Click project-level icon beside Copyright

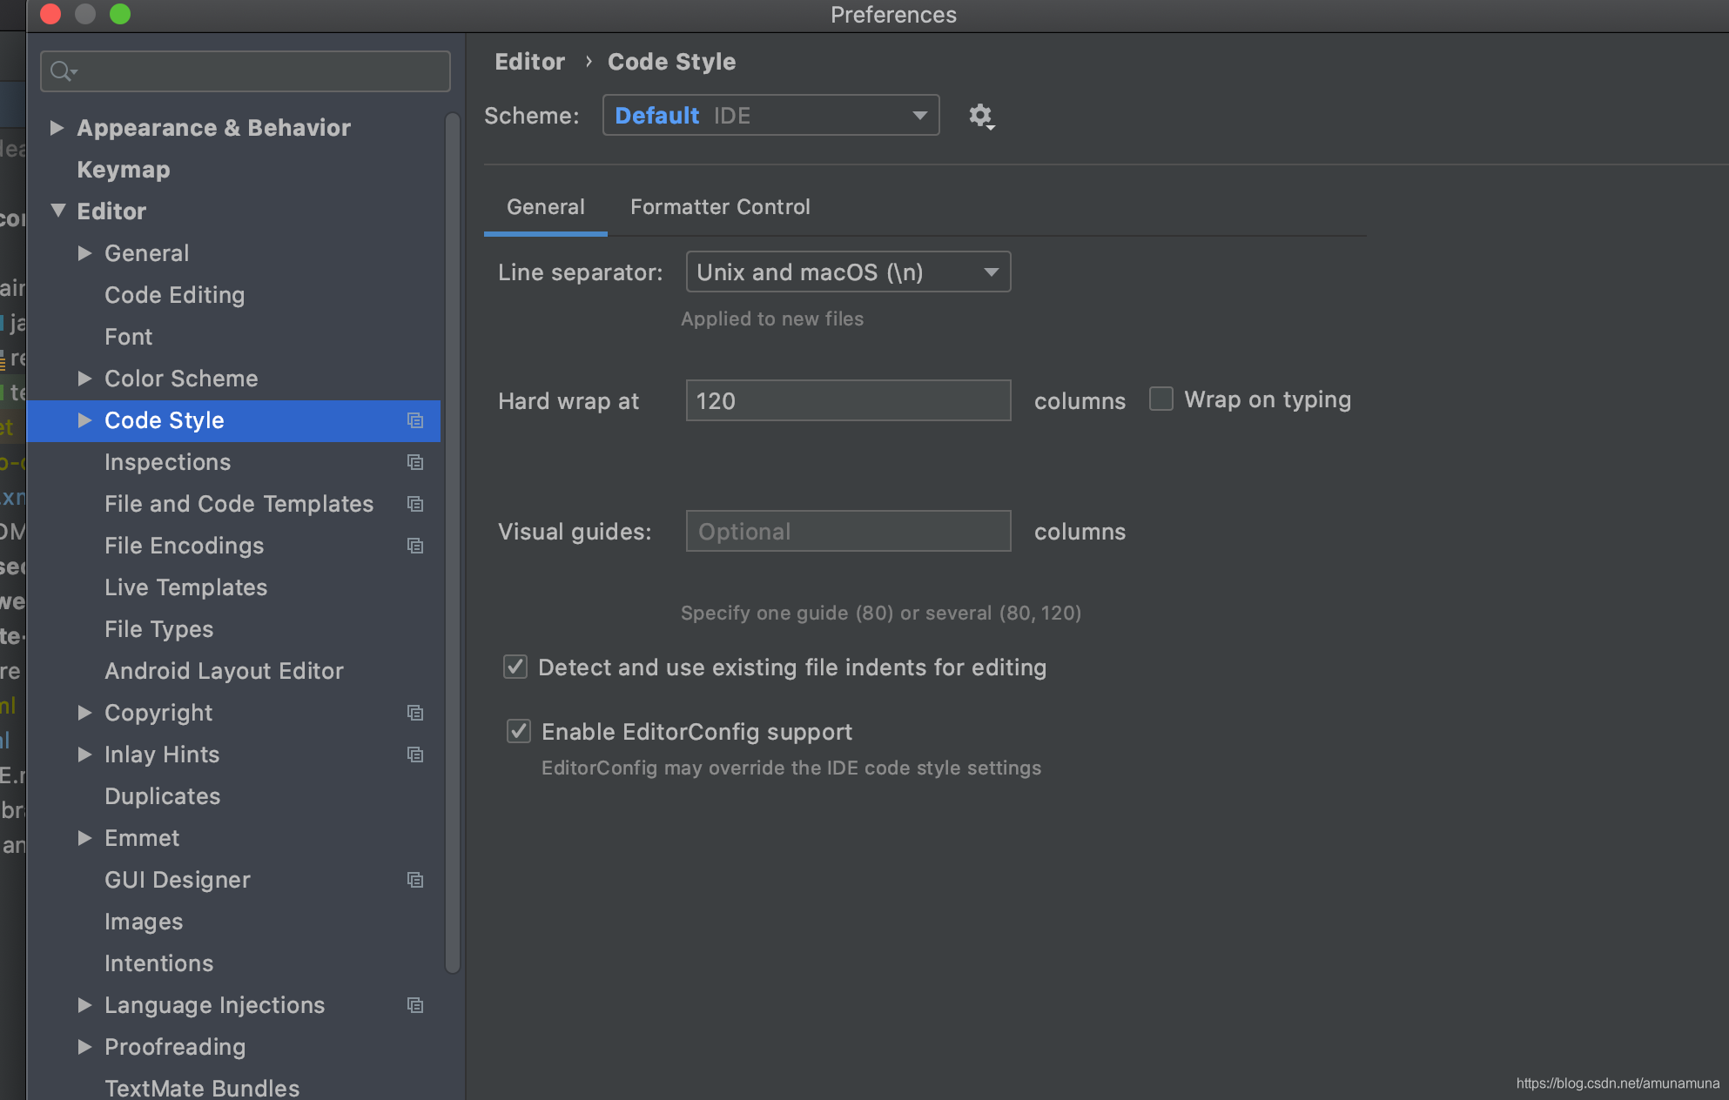pos(415,713)
